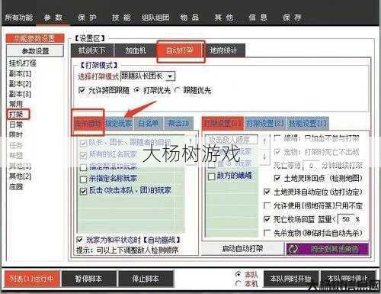This screenshot has width=381, height=294.
Task: Click the circular icon on the purple button
Action: coord(293,249)
